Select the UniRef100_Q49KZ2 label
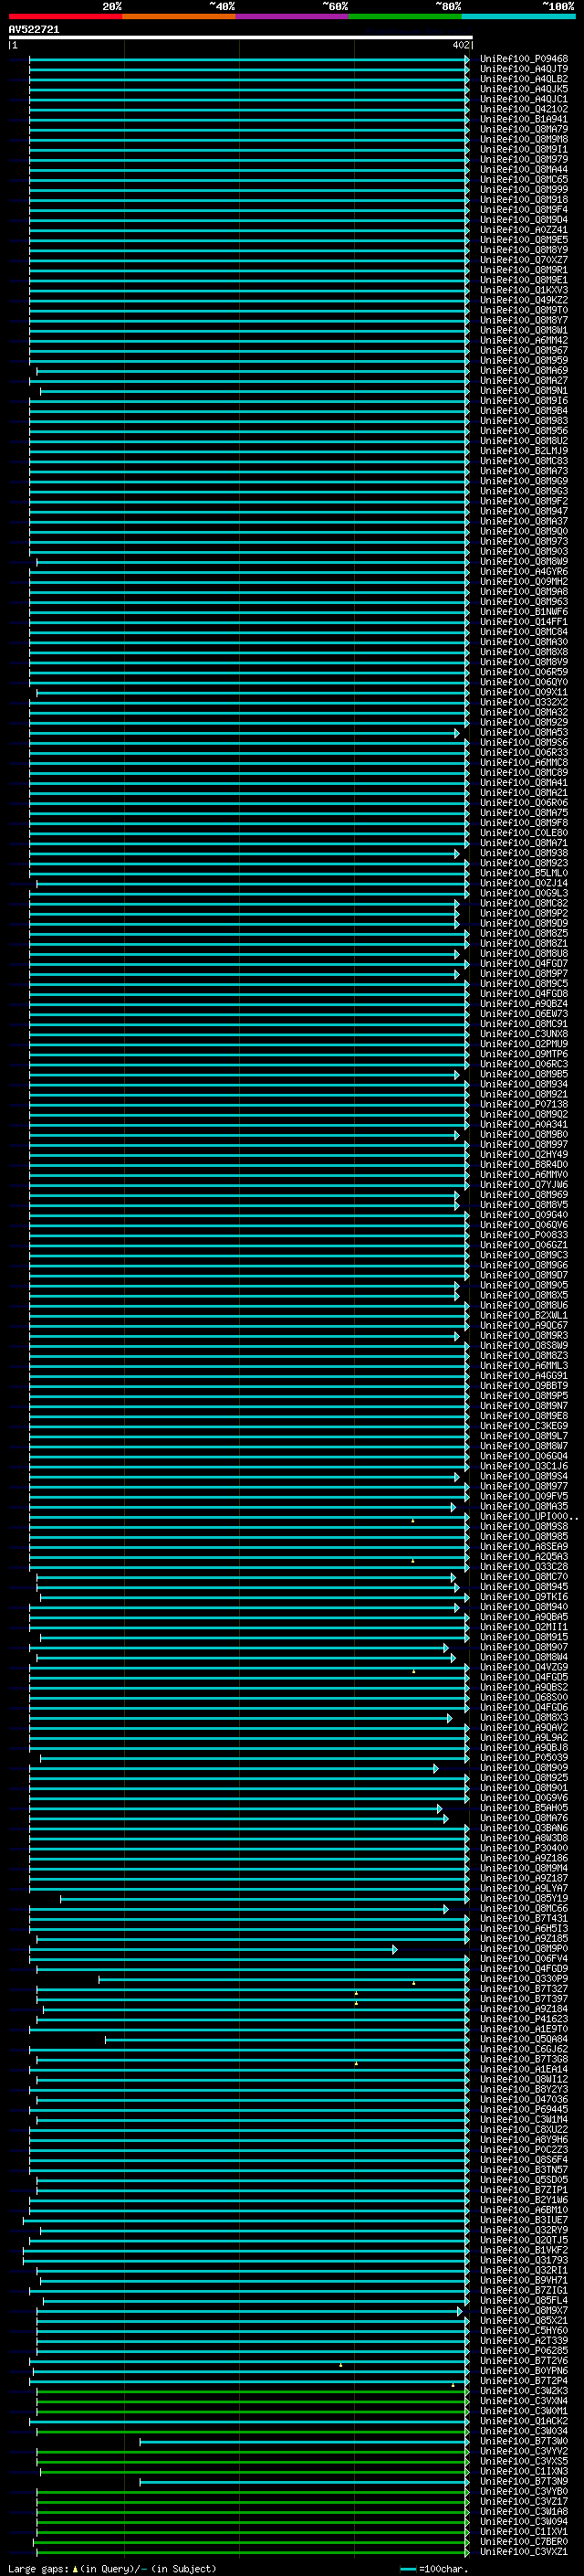 (524, 300)
